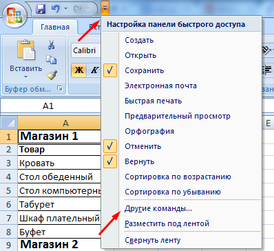Open the Redo history dropdown arrow
This screenshot has height=251, width=274.
(x=87, y=9)
